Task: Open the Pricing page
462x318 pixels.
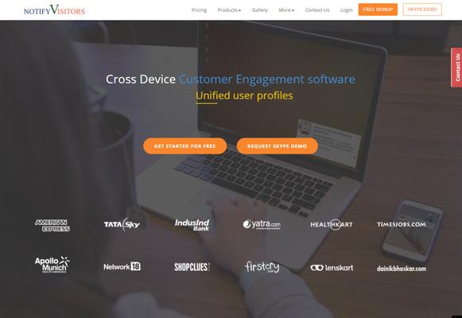Action: (199, 10)
